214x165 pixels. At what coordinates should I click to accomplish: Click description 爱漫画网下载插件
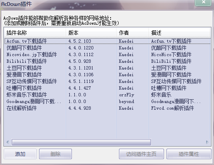click(x=171, y=75)
